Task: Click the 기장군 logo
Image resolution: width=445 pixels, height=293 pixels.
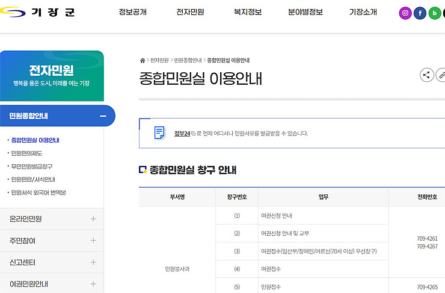Action: pyautogui.click(x=37, y=12)
